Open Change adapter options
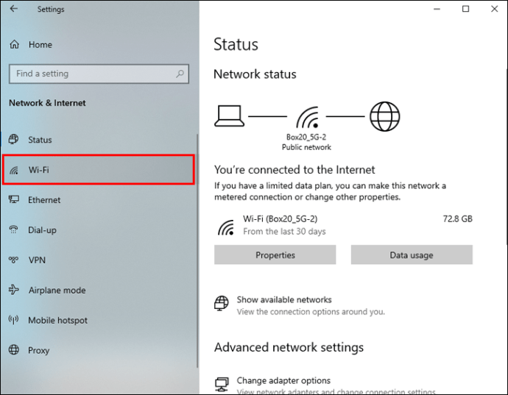This screenshot has height=395, width=508. coord(283,381)
